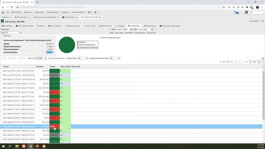Image resolution: width=265 pixels, height=149 pixels.
Task: Select the Current Month range link
Action: [140, 33]
